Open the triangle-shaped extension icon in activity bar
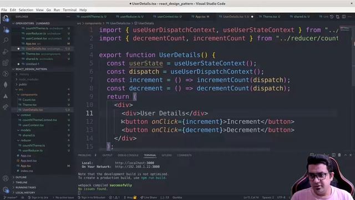The height and width of the screenshot is (200, 355). (x=6, y=96)
